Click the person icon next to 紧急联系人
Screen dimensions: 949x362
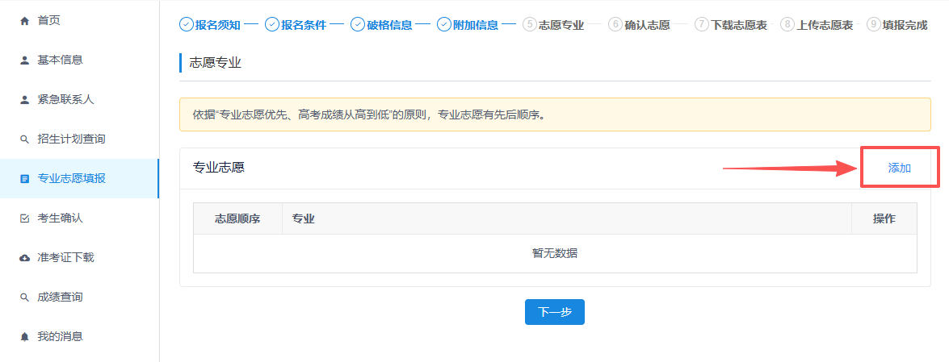[x=24, y=99]
